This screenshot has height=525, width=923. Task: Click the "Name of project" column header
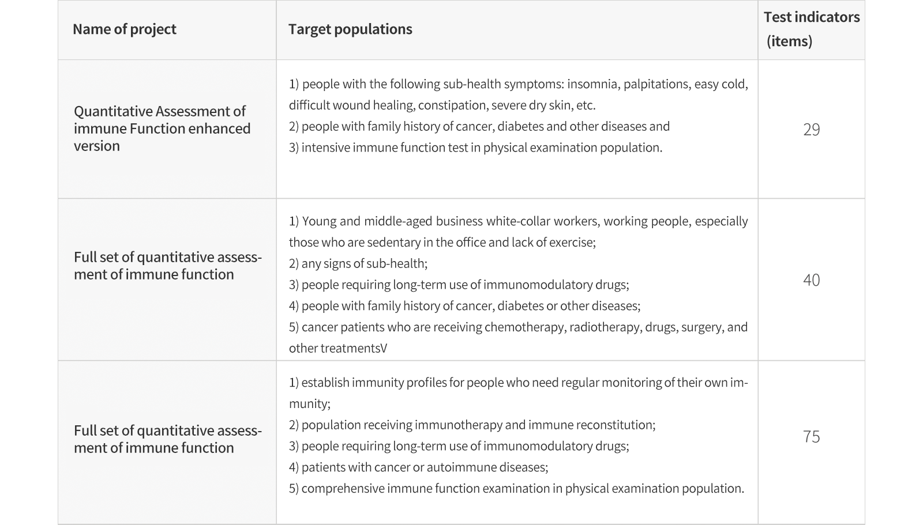click(125, 29)
